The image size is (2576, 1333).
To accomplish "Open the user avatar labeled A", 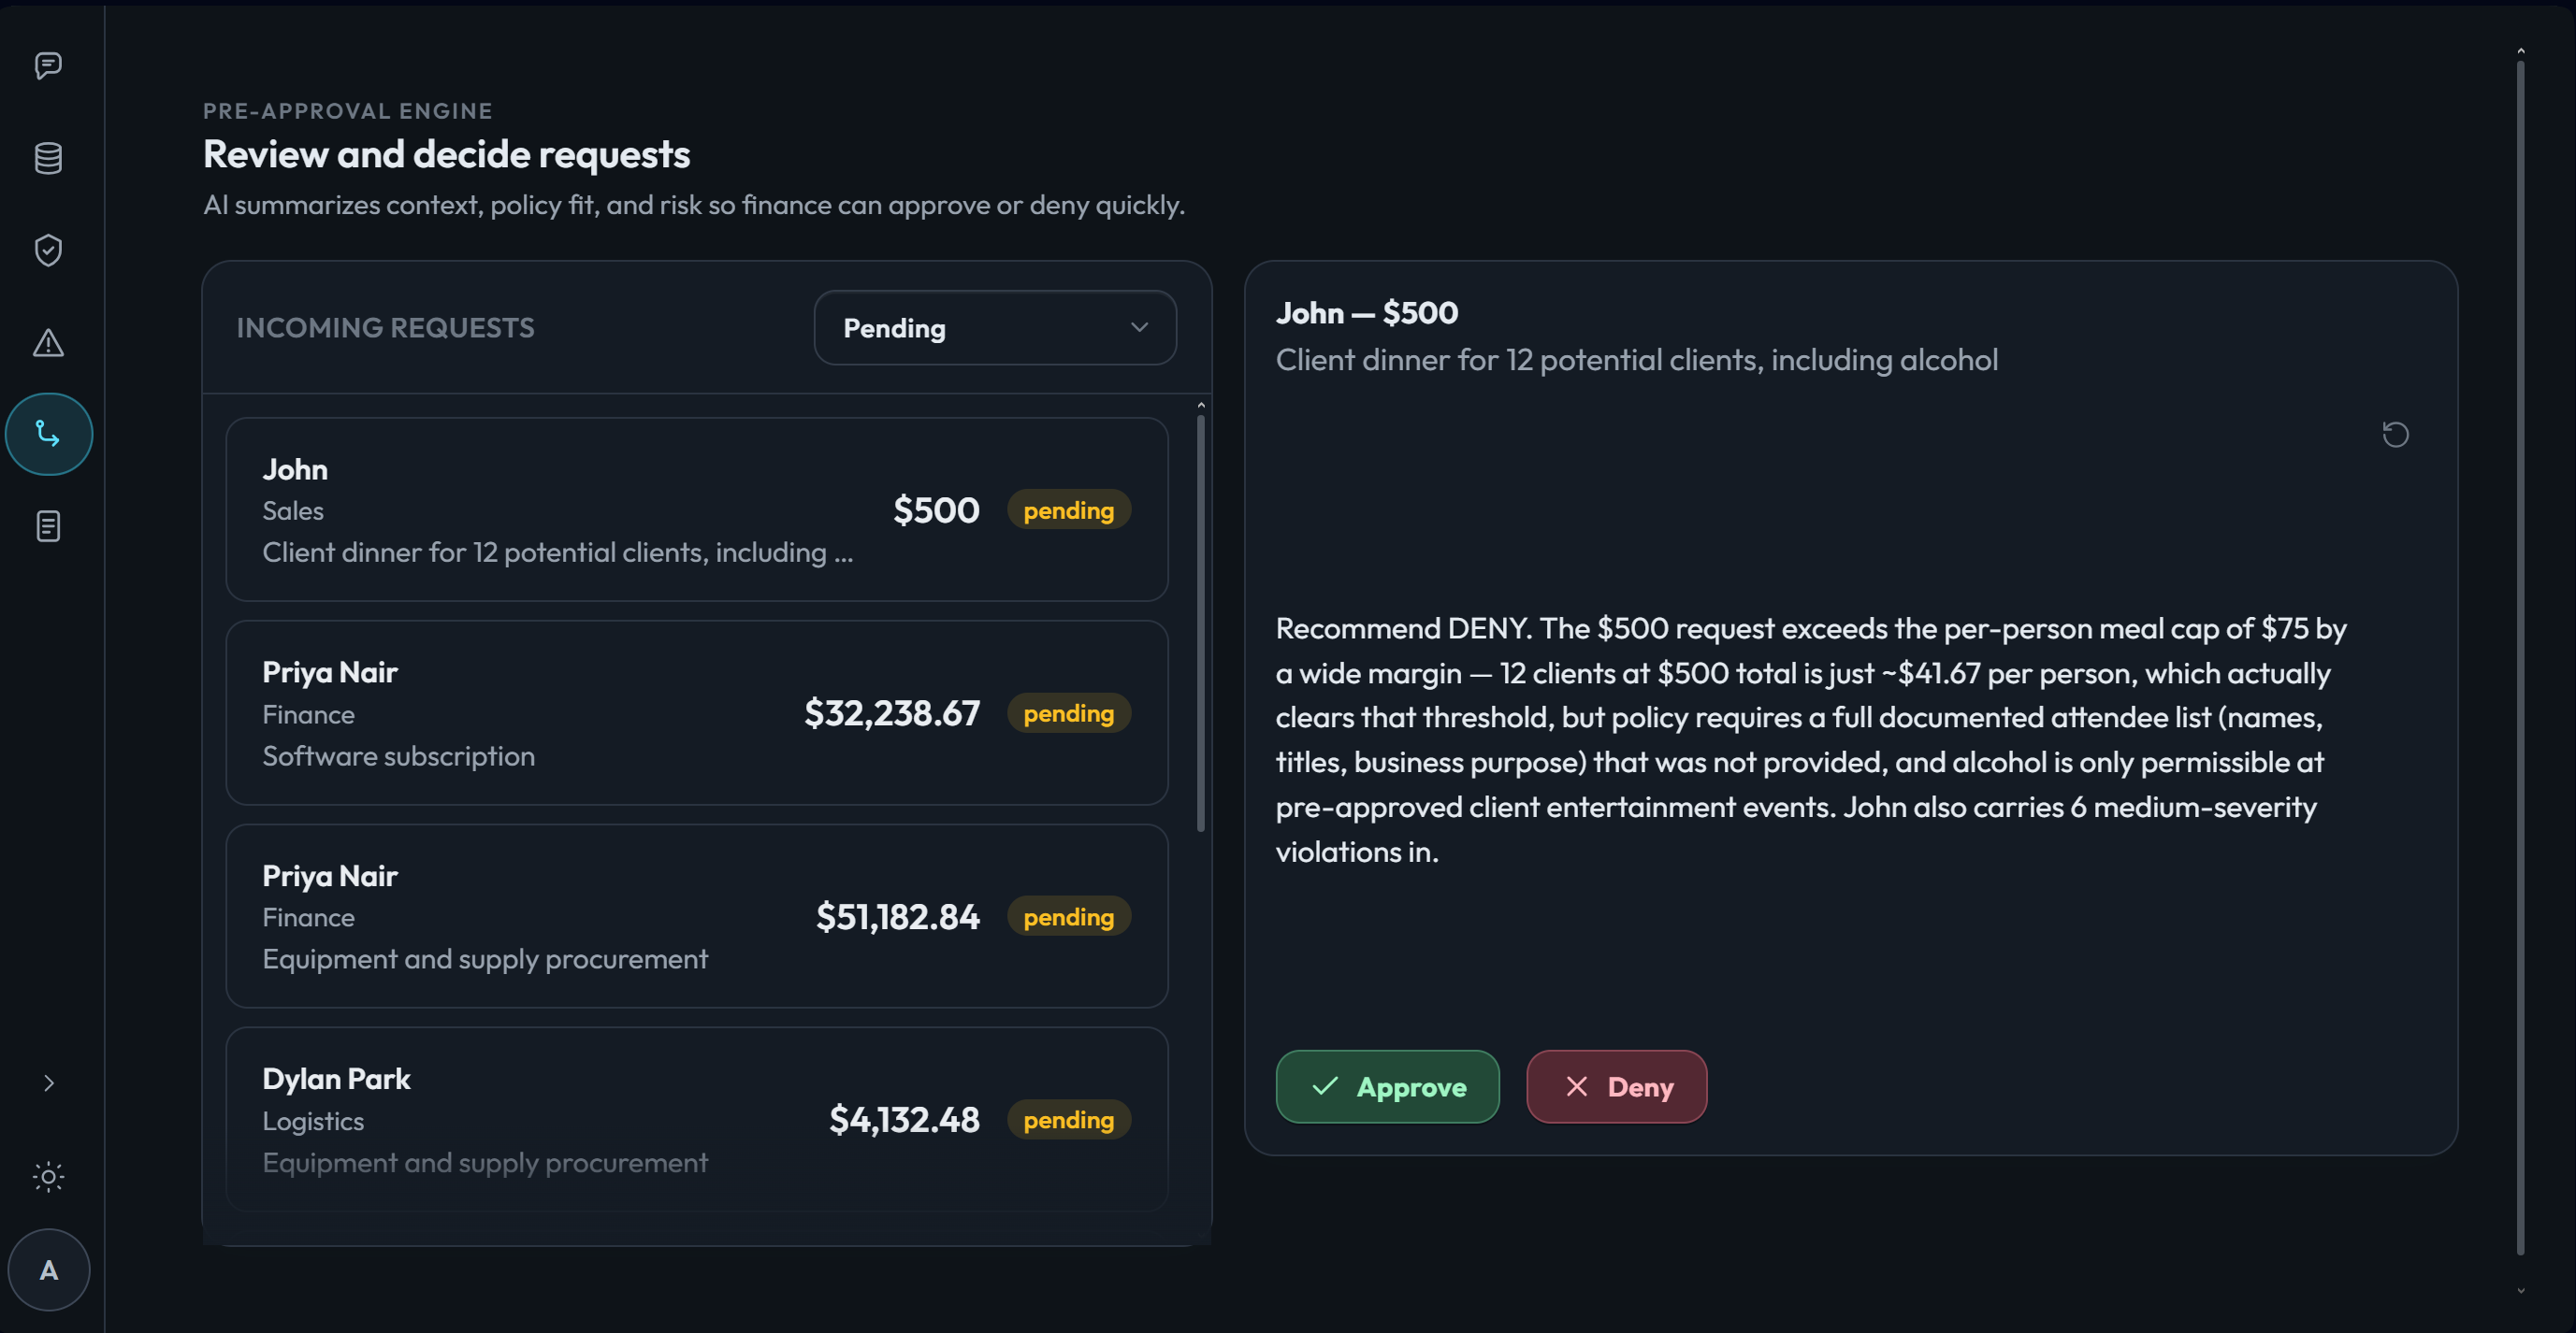I will pyautogui.click(x=48, y=1269).
